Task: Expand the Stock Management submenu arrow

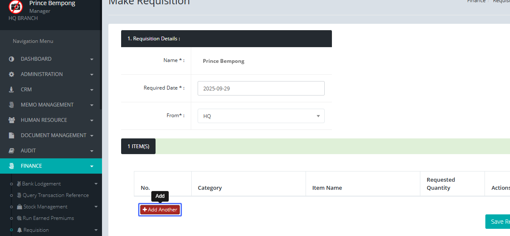Action: (x=96, y=207)
